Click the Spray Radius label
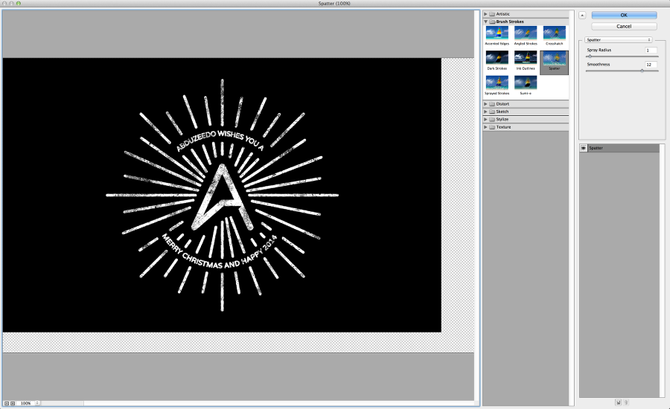 [599, 50]
